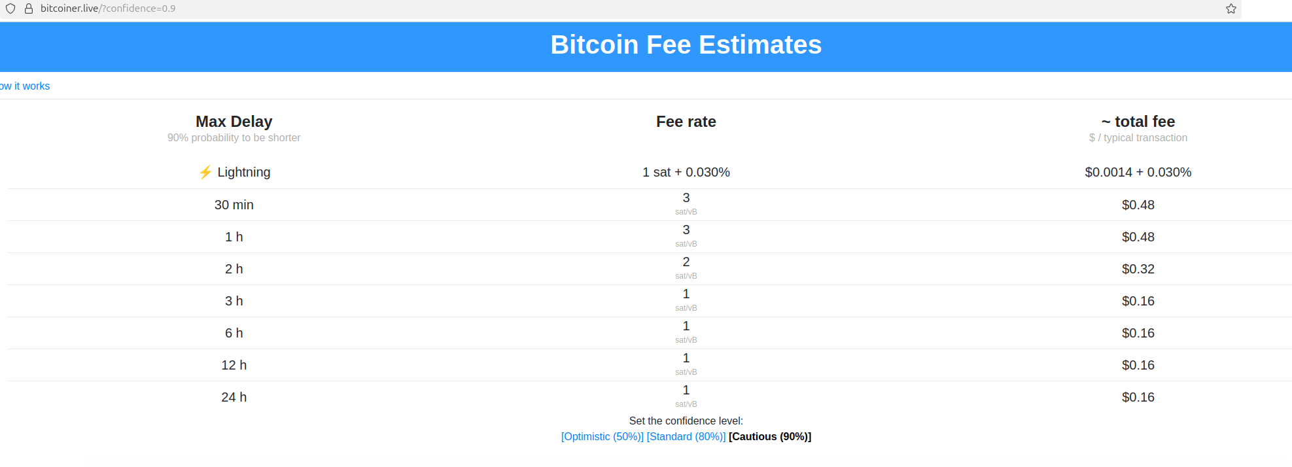
Task: Click the total fee column header
Action: (1138, 122)
